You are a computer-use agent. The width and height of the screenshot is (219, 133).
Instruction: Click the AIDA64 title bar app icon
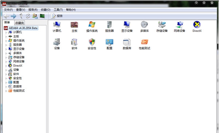(x=4, y=4)
